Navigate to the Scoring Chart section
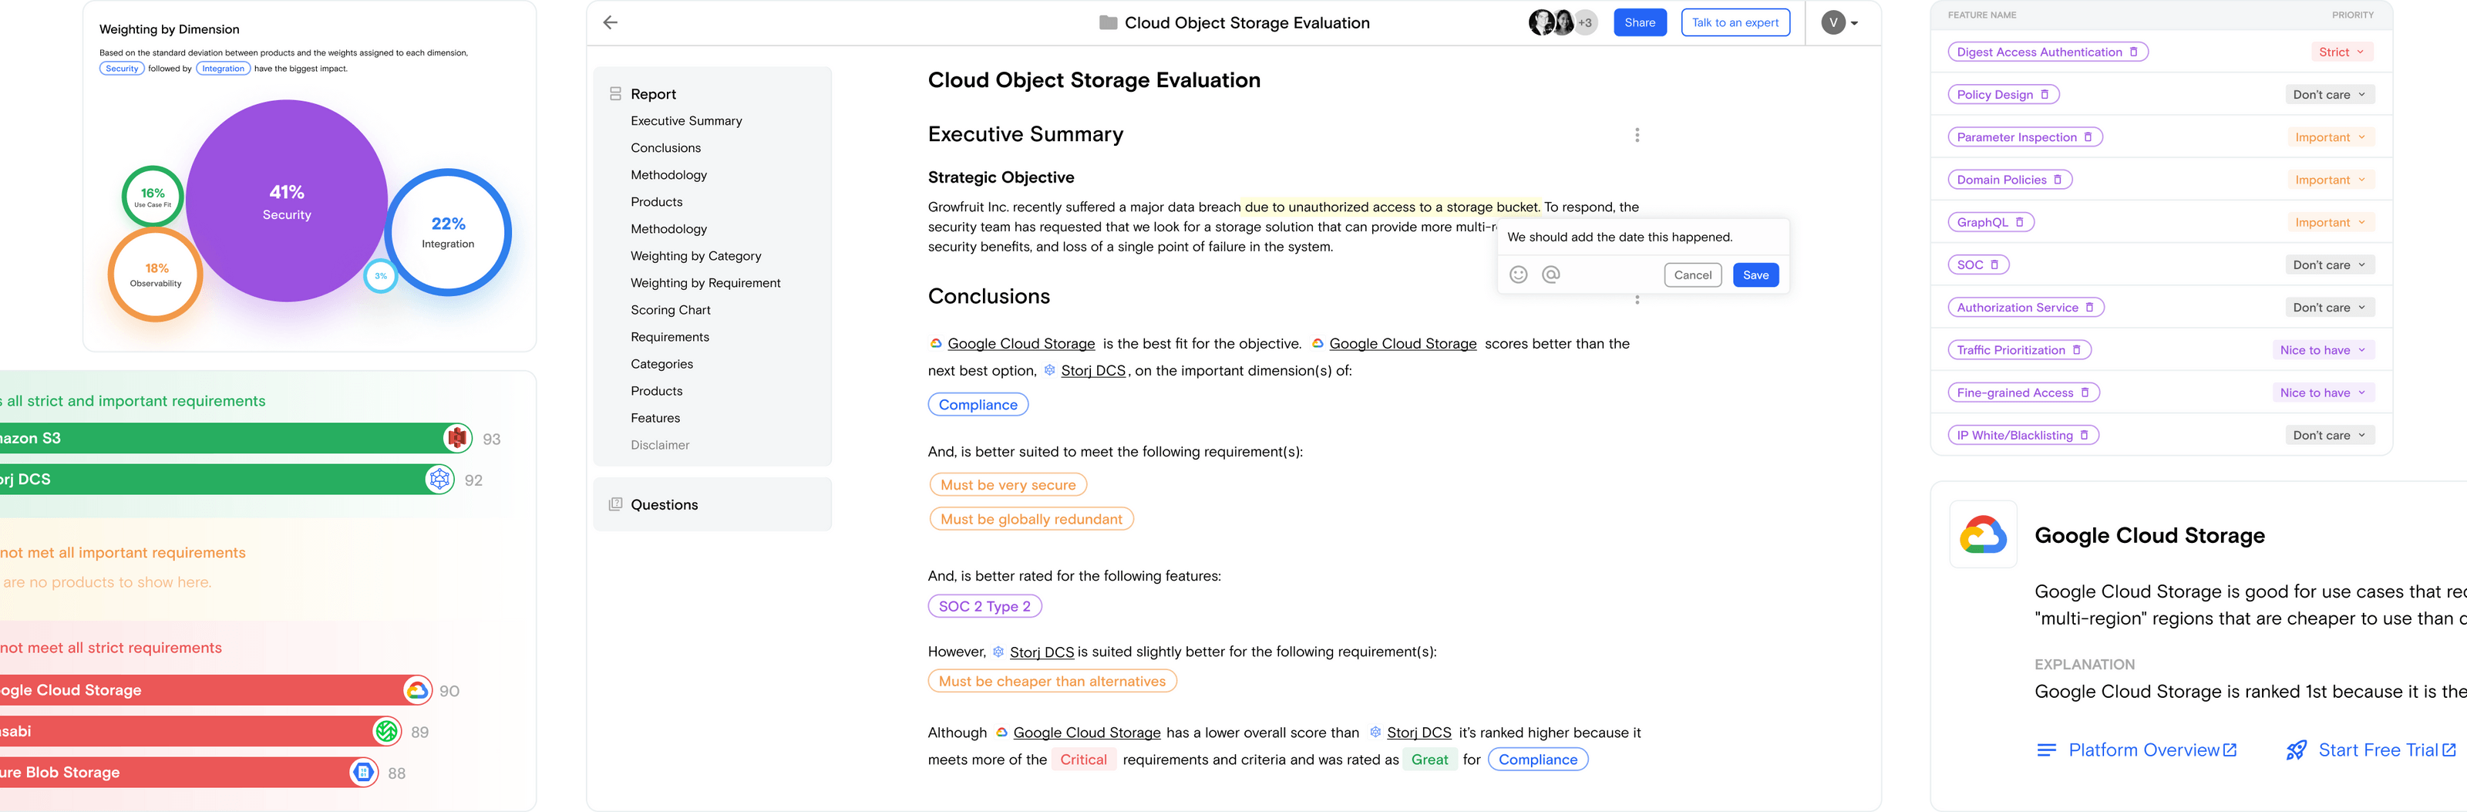 [671, 309]
